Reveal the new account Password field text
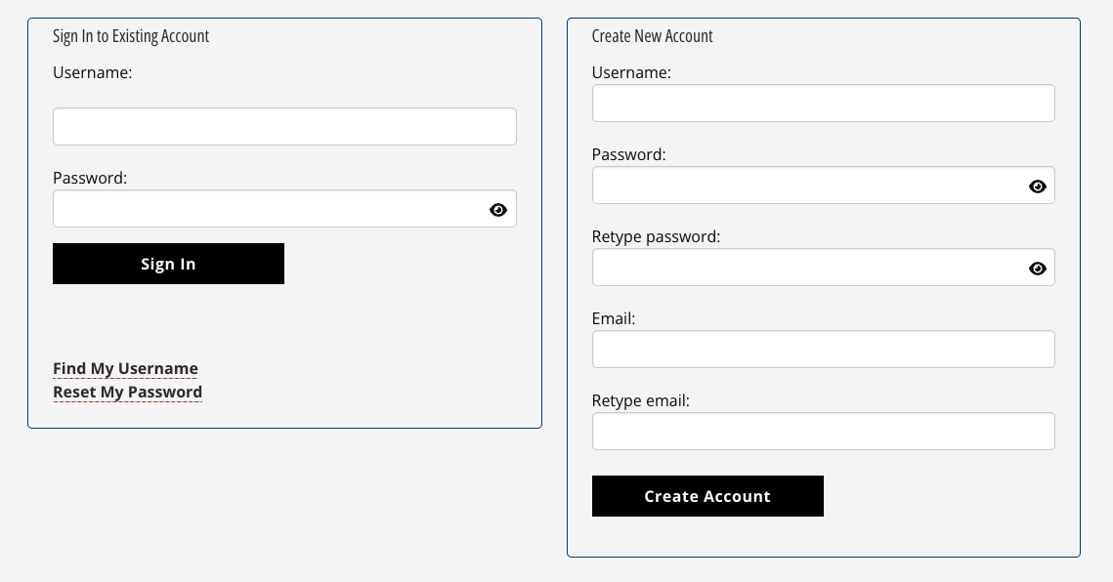The image size is (1113, 582). [1038, 187]
